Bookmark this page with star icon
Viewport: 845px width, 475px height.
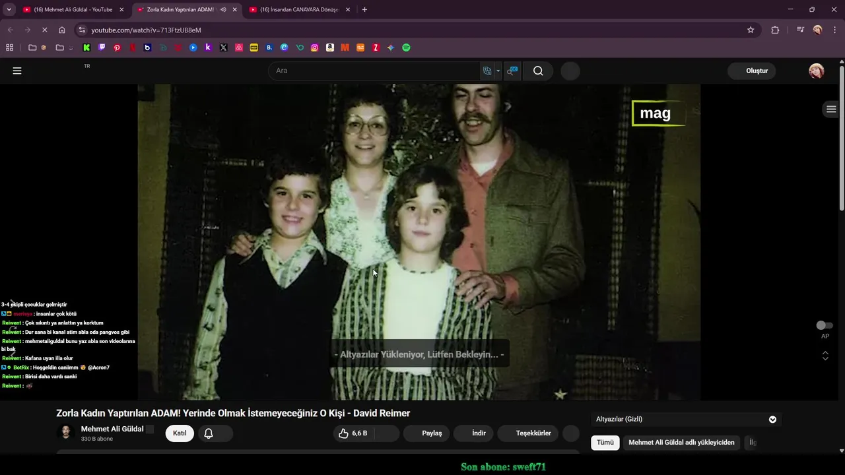point(751,30)
